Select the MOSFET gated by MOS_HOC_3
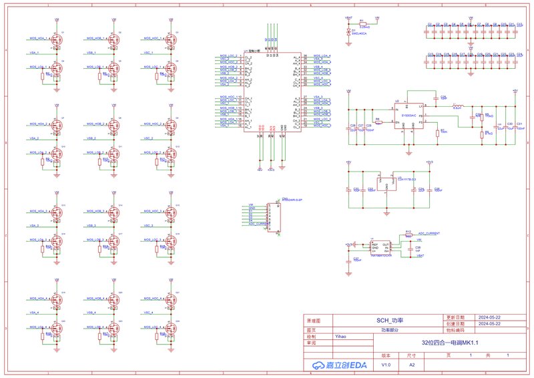Viewport: 534px width, 378px height. [x=171, y=213]
